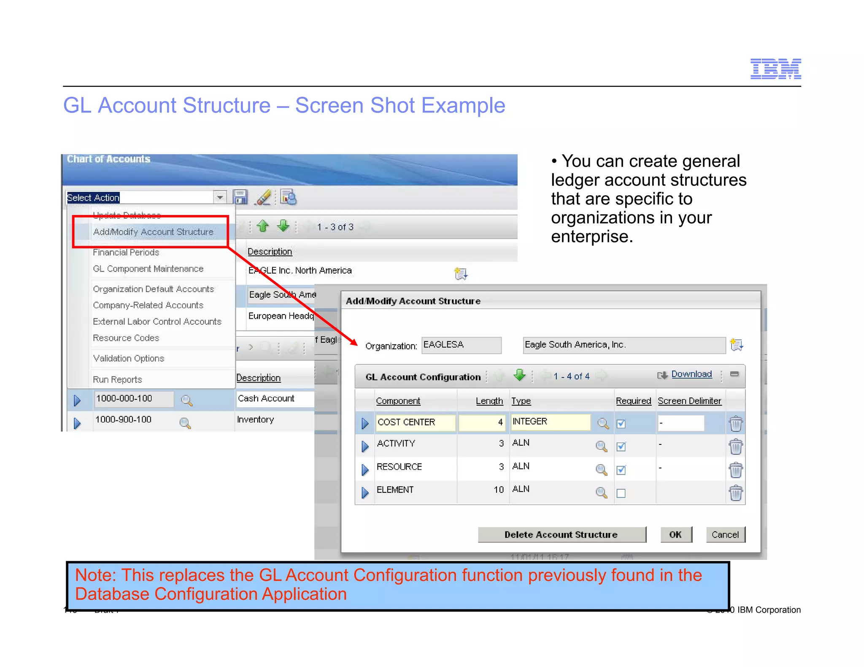Choose Resource Codes menu entry
The width and height of the screenshot is (864, 667).
pyautogui.click(x=126, y=338)
